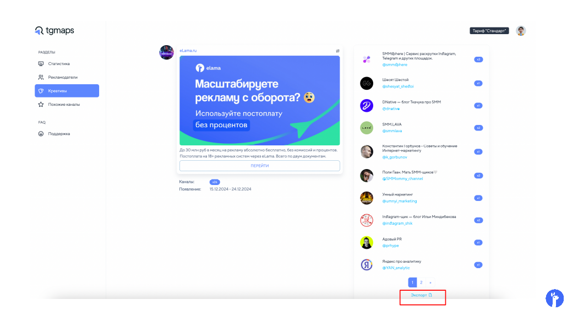Click the SMM.LAVA channel avatar

click(x=367, y=128)
